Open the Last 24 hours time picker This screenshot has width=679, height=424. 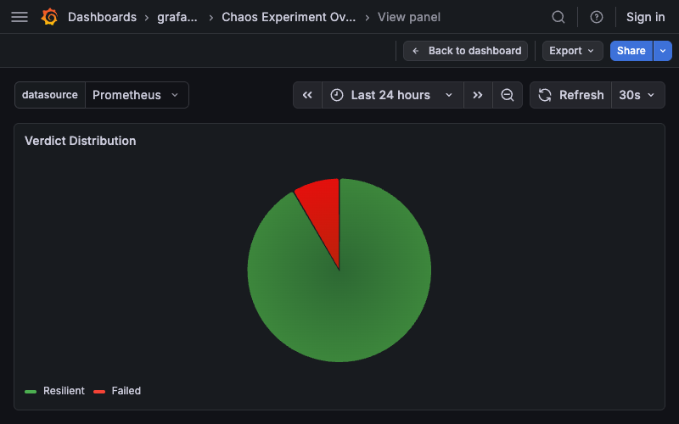click(391, 95)
